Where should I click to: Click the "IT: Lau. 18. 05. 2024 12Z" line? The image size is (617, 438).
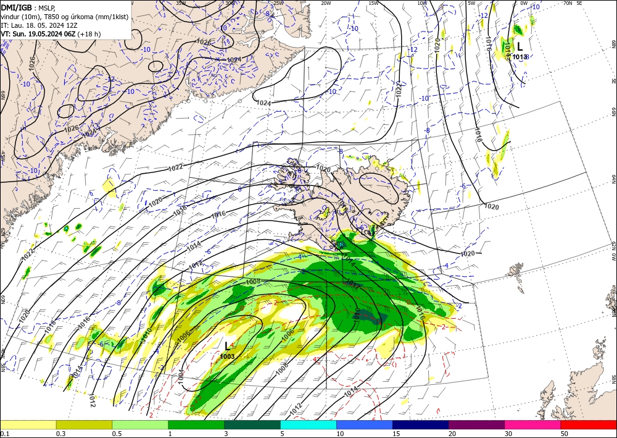pos(39,25)
